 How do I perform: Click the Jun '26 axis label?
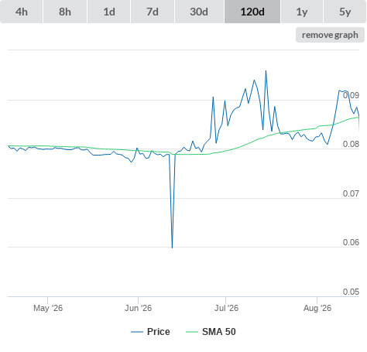(x=138, y=308)
